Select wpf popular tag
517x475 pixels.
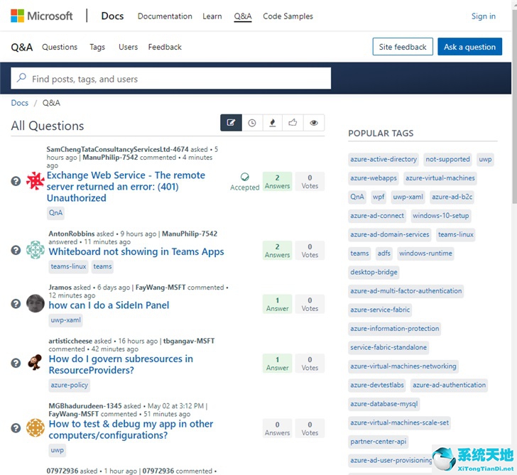(x=379, y=197)
